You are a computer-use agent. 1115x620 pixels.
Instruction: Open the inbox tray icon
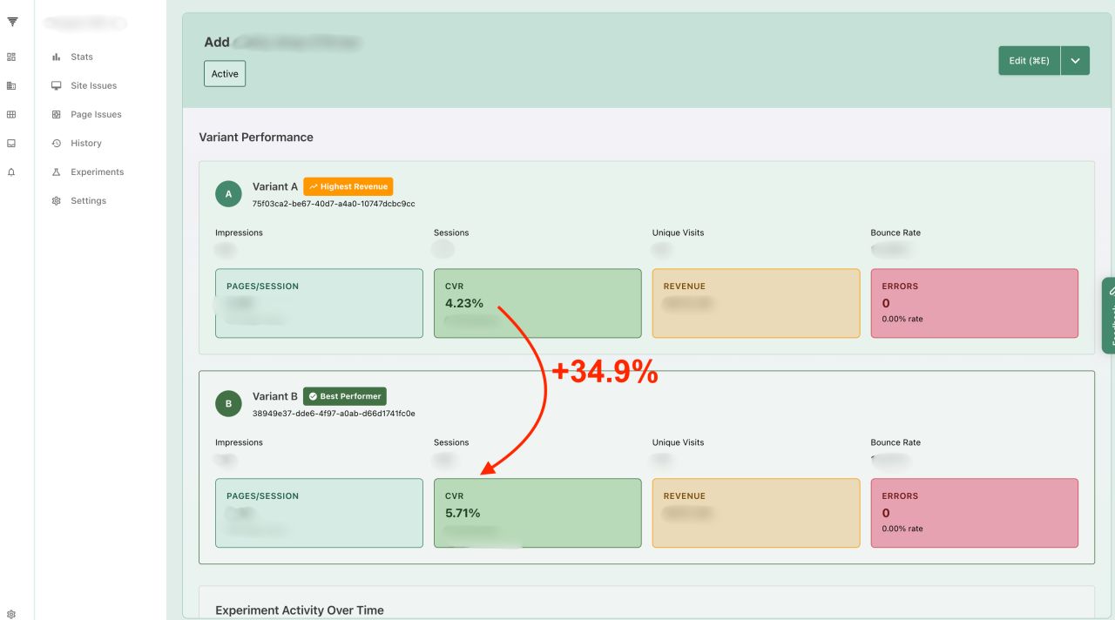(x=11, y=143)
